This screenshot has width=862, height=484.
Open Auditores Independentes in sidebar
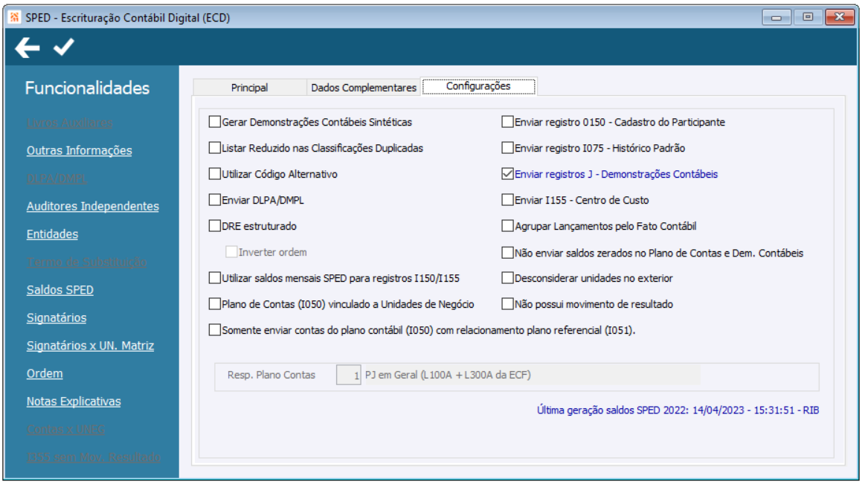tap(93, 206)
